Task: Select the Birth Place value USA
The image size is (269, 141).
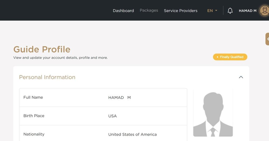Action: click(x=112, y=116)
